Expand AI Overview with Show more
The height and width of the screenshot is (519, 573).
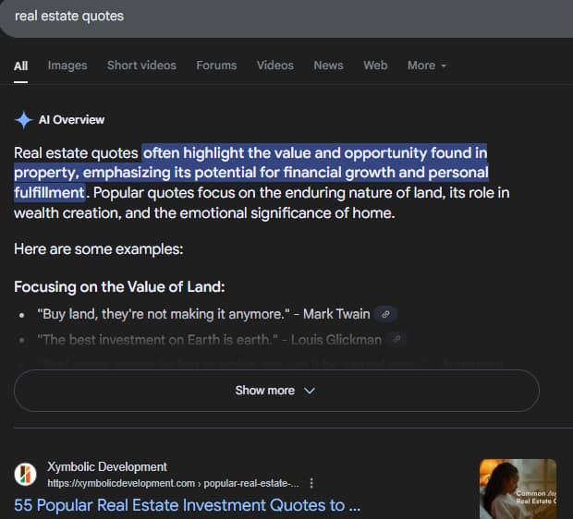point(275,391)
